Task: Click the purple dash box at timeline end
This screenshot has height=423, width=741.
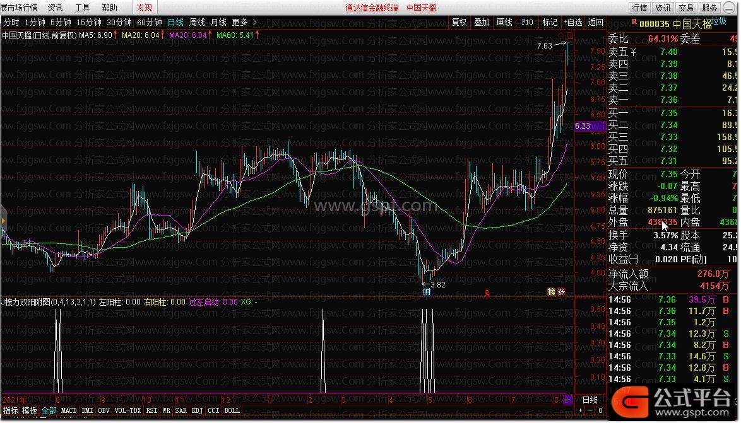Action: pyautogui.click(x=567, y=400)
